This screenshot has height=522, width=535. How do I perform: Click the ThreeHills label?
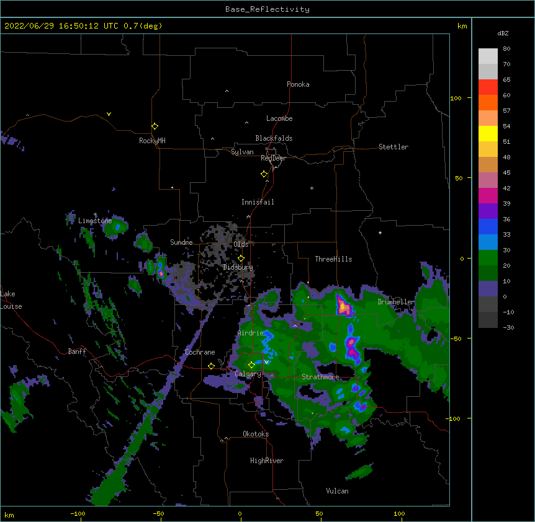tap(333, 259)
